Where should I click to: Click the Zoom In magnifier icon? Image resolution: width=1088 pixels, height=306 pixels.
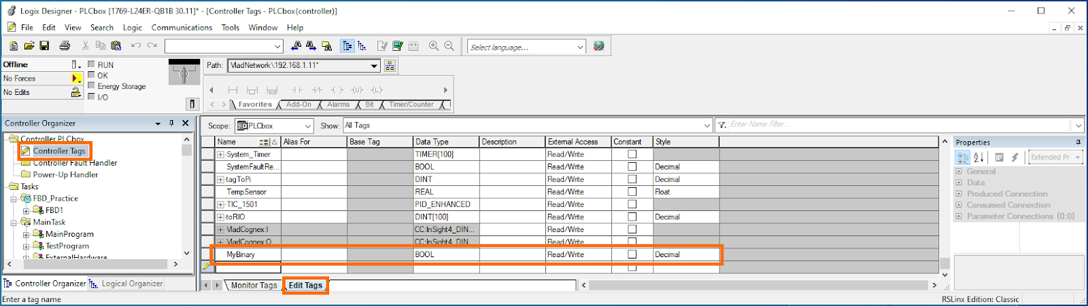434,46
